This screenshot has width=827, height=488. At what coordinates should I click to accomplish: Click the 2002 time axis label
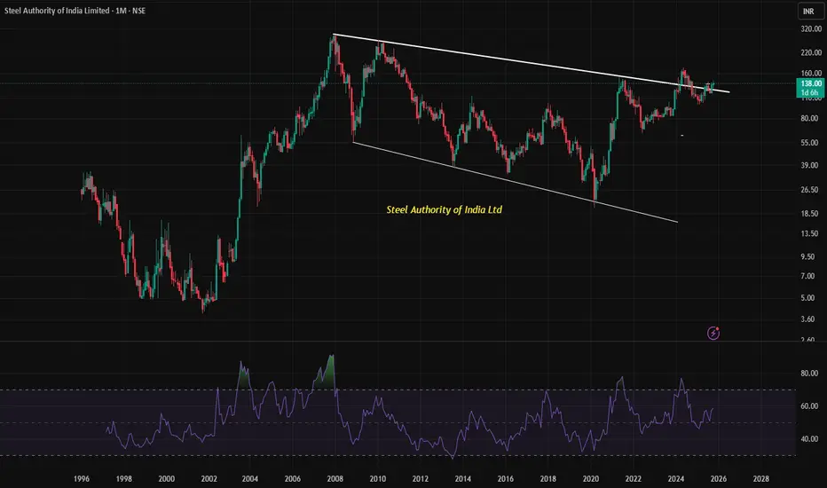click(x=209, y=479)
